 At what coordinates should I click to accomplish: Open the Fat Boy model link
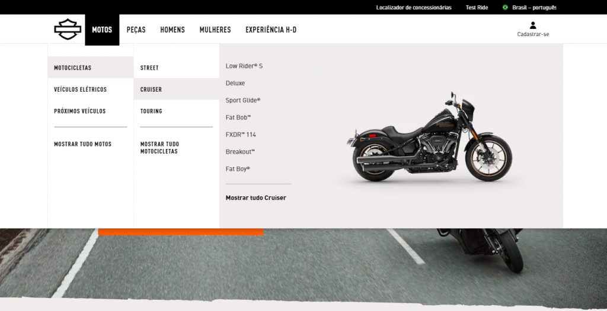(238, 169)
